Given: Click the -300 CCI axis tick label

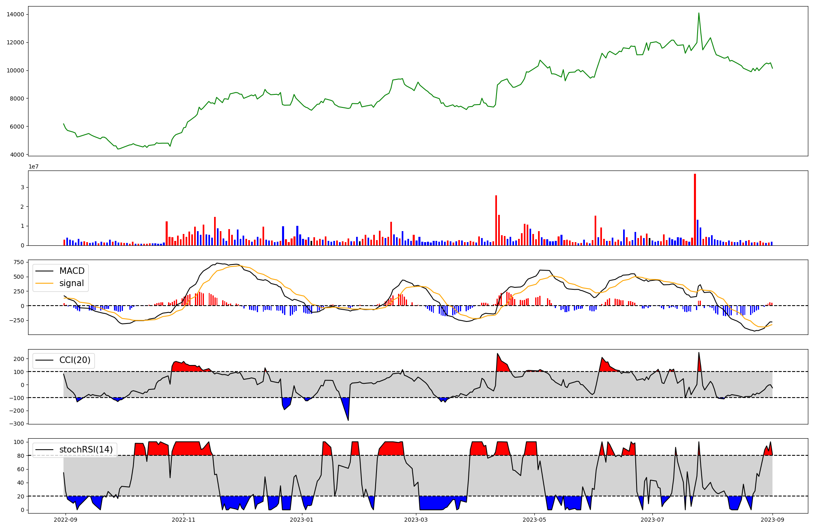Looking at the screenshot, I should [x=17, y=424].
